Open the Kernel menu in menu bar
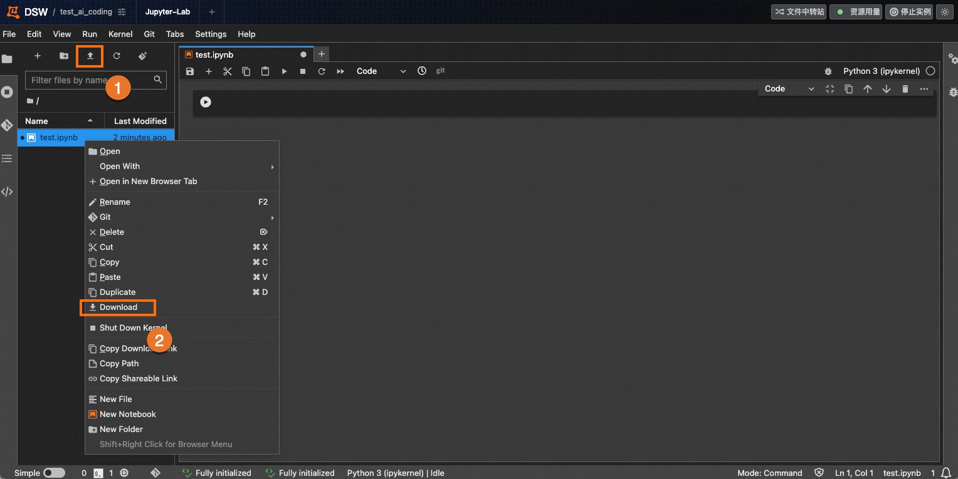The width and height of the screenshot is (958, 479). point(120,34)
